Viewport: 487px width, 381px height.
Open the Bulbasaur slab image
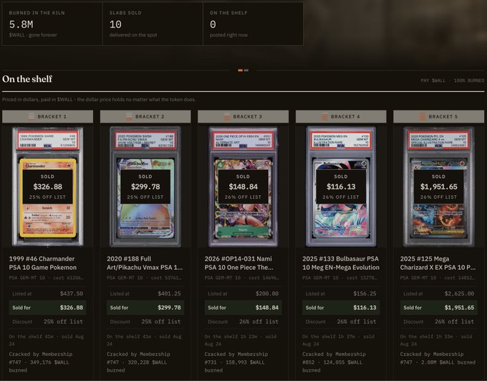coord(341,186)
